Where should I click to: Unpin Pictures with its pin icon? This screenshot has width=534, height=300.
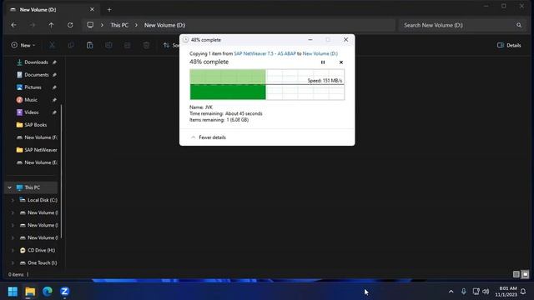[x=54, y=87]
